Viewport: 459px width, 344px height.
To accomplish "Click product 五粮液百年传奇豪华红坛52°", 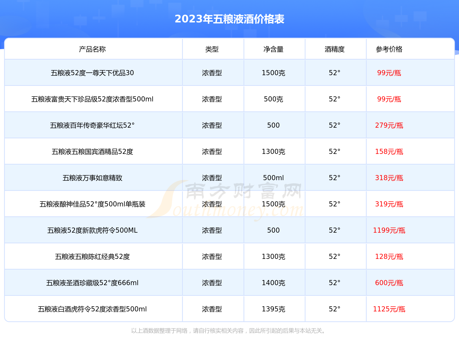I will pos(92,125).
